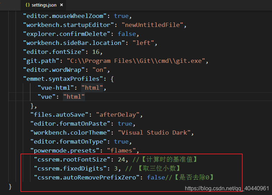Click the git.exe path string value
This screenshot has width=272, height=195.
[136, 61]
